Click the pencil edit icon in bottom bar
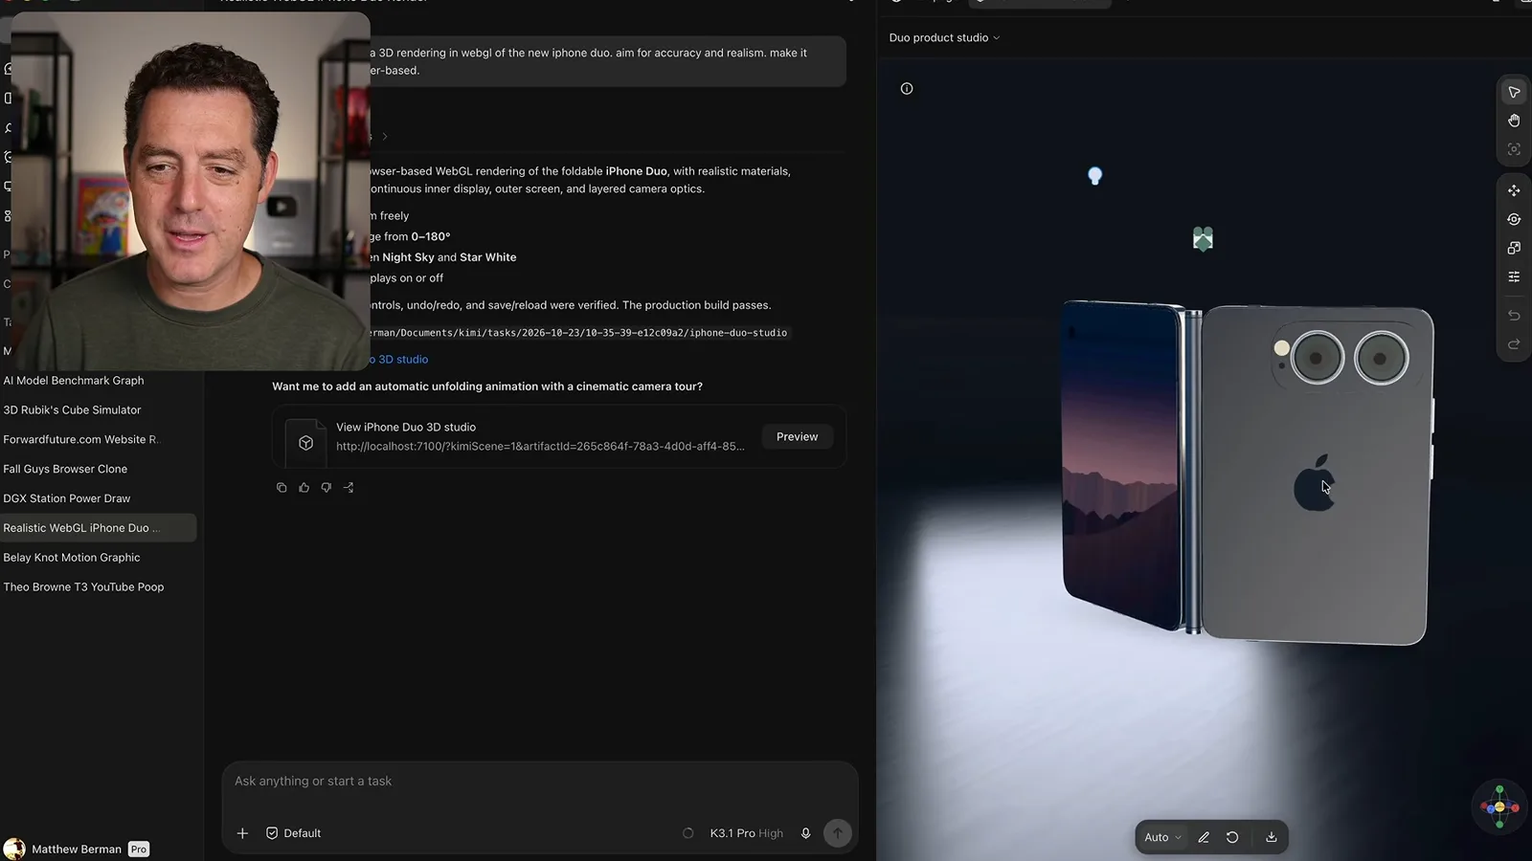Viewport: 1532px width, 861px height. [x=1204, y=837]
